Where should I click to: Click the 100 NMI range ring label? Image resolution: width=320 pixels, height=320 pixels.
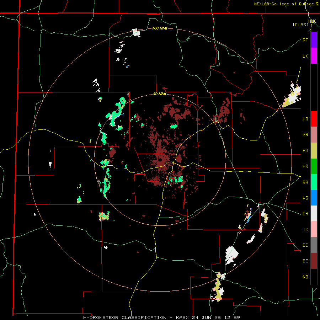[x=160, y=28]
